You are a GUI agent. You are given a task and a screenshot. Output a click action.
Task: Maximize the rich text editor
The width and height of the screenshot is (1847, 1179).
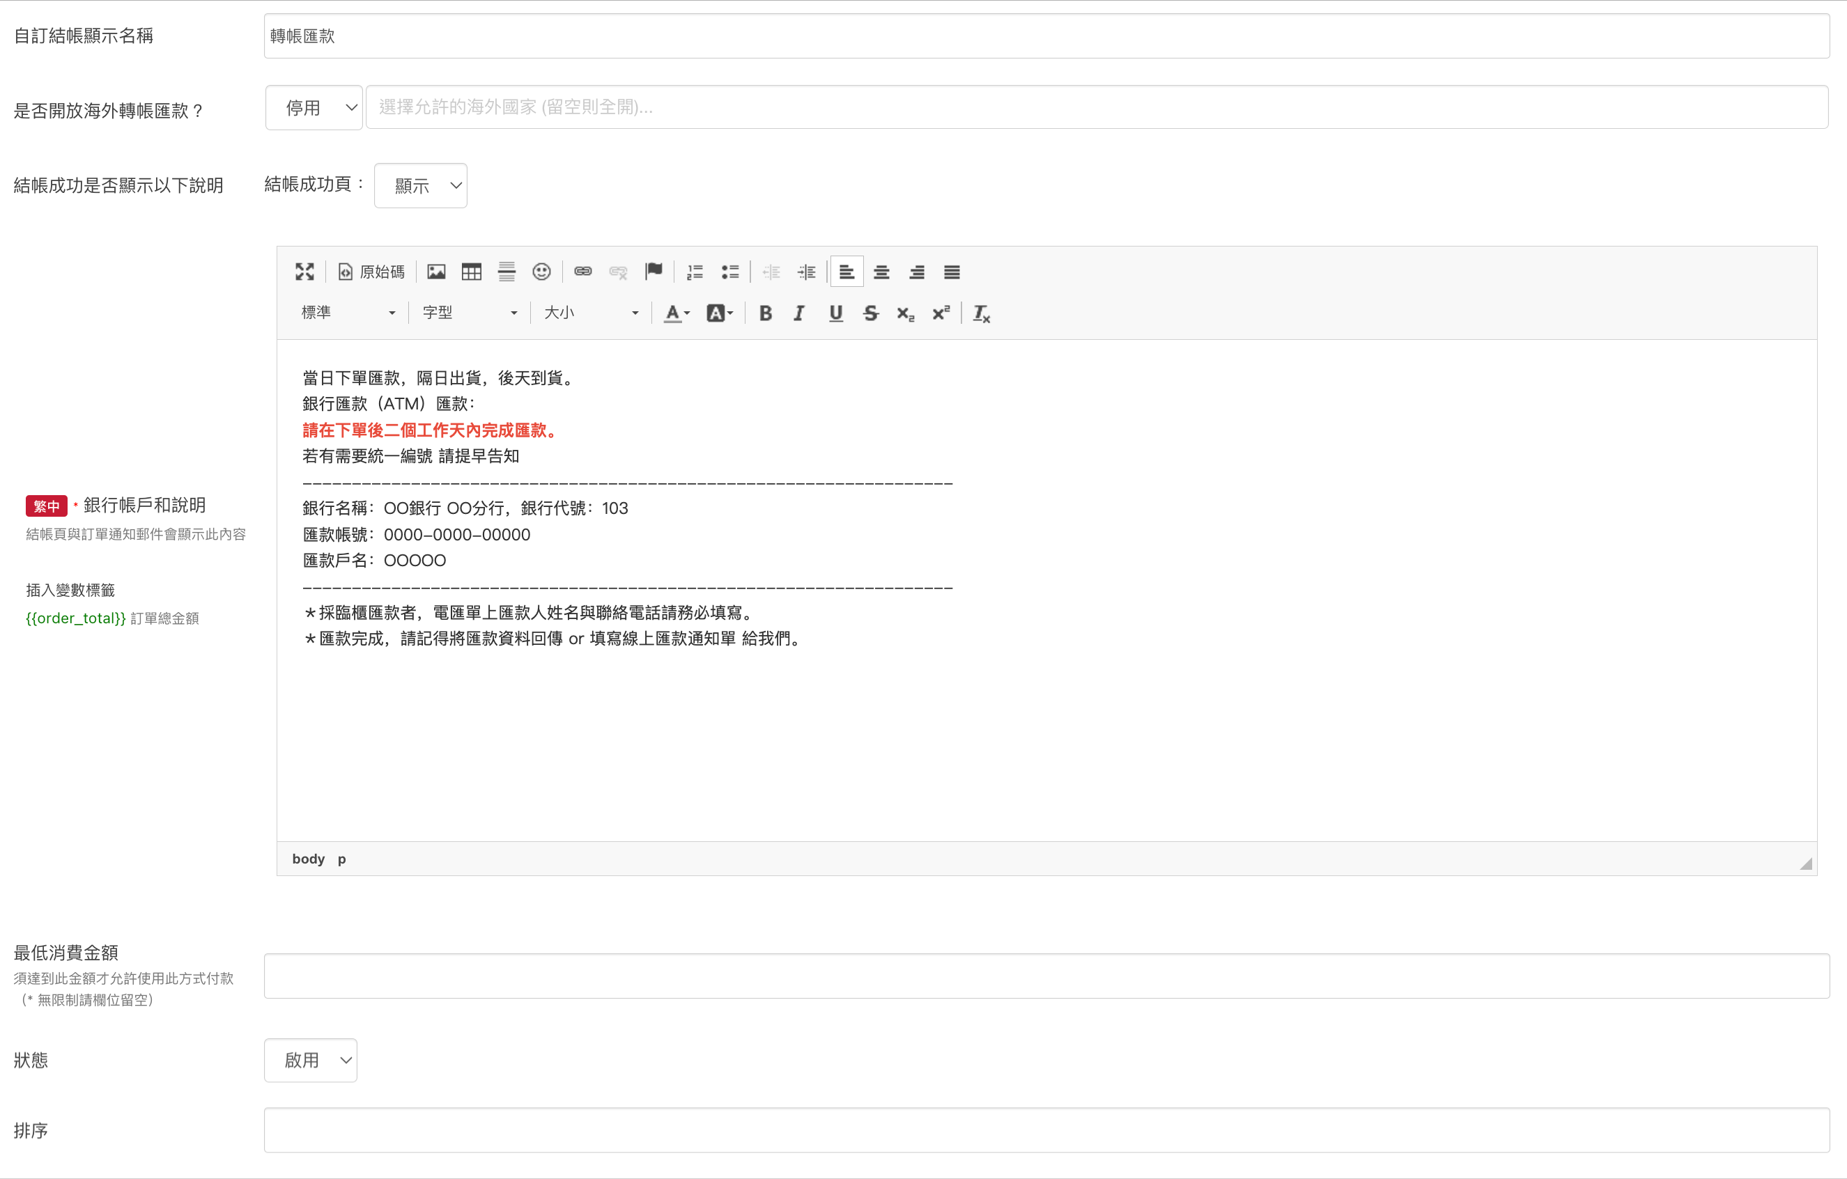[304, 272]
